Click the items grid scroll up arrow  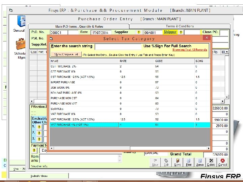pos(227,52)
